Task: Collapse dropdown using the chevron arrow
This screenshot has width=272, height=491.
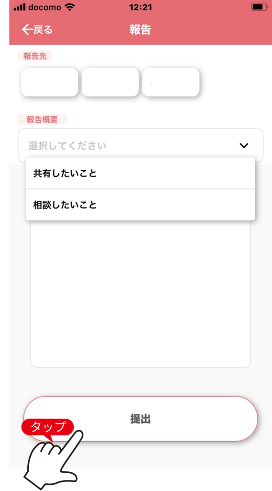Action: [x=244, y=146]
